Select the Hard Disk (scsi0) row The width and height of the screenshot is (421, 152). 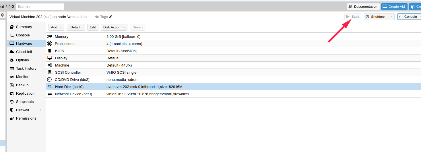(x=69, y=87)
